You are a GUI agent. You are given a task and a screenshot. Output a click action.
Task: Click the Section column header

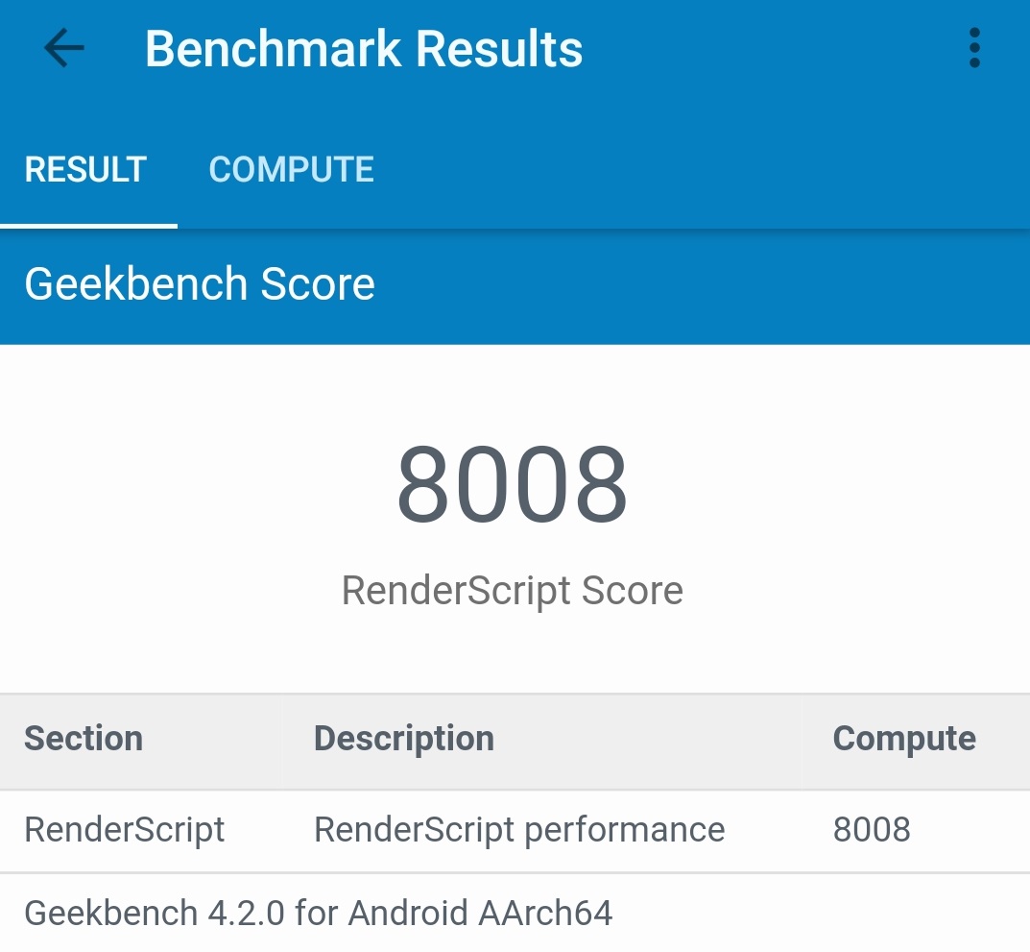[84, 739]
